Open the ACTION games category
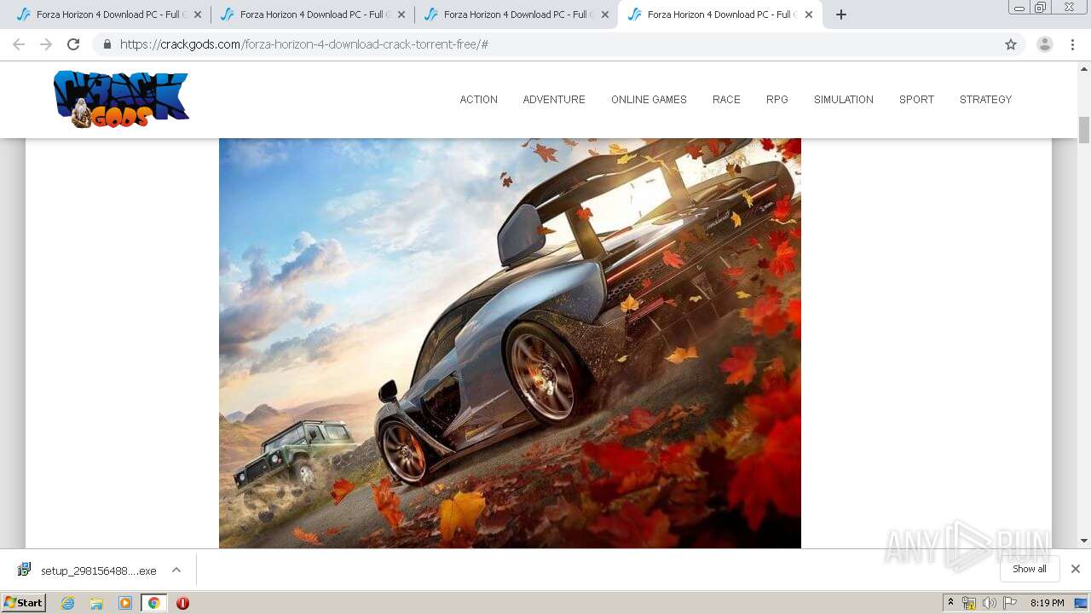1091x614 pixels. coord(479,100)
